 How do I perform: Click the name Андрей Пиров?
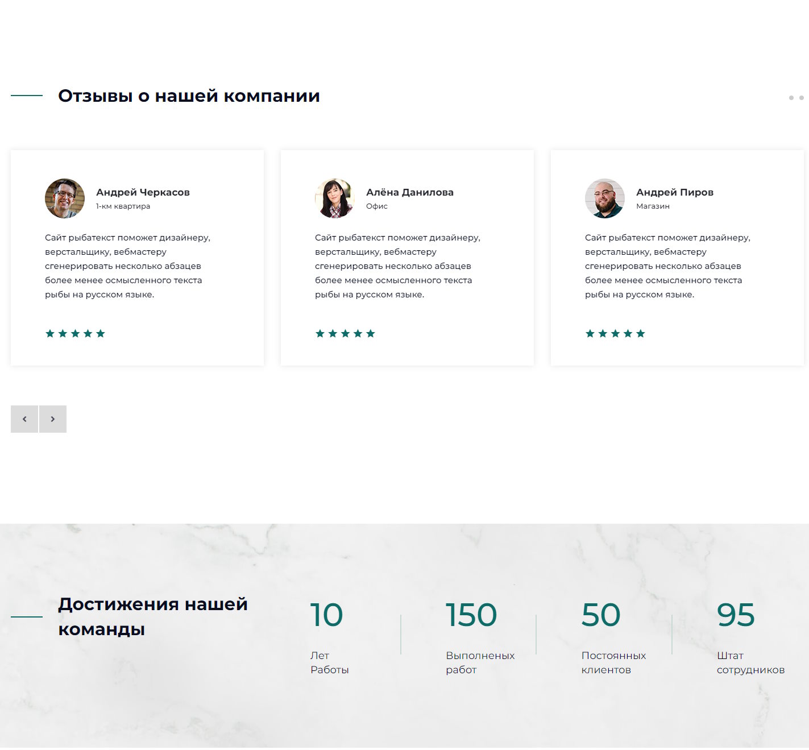click(x=675, y=192)
